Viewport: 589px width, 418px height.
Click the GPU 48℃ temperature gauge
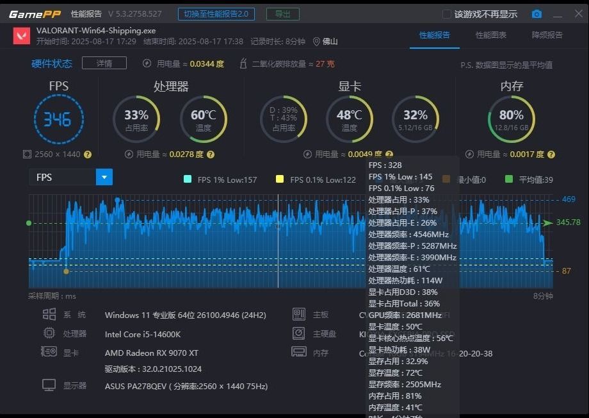click(x=350, y=119)
